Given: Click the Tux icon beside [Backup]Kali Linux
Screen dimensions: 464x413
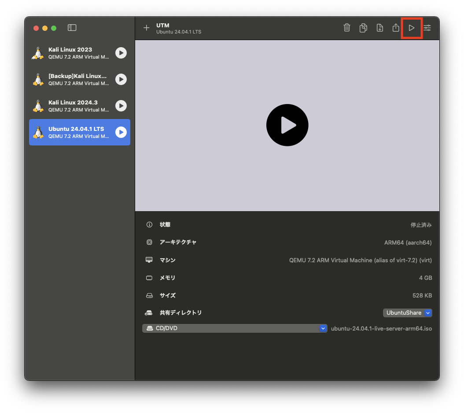Looking at the screenshot, I should click(38, 79).
